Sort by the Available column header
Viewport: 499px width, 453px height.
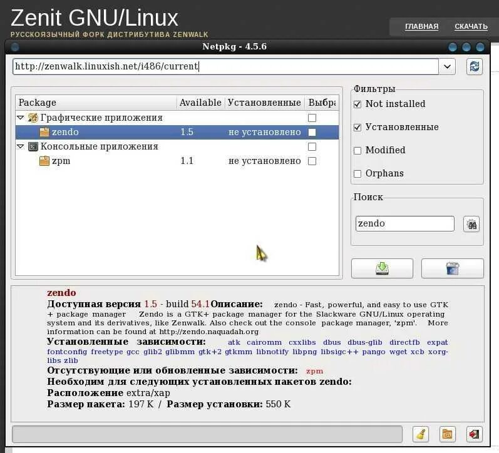[200, 103]
